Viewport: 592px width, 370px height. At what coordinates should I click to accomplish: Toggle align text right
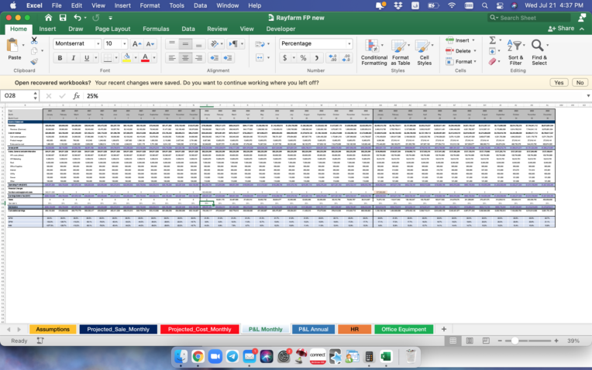tap(198, 58)
